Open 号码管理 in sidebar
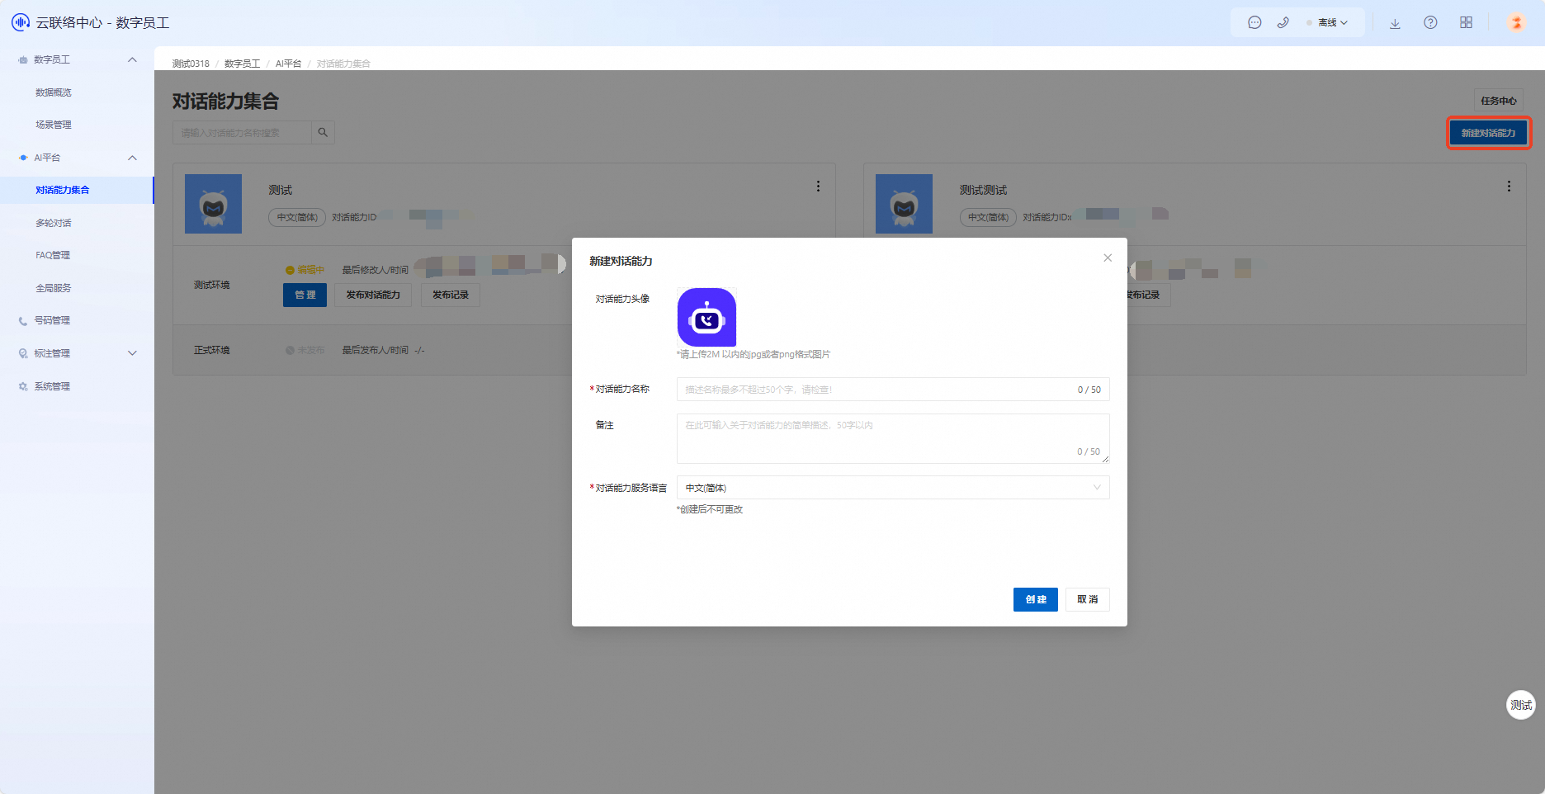Screen dimensions: 1545x794 click(x=52, y=320)
